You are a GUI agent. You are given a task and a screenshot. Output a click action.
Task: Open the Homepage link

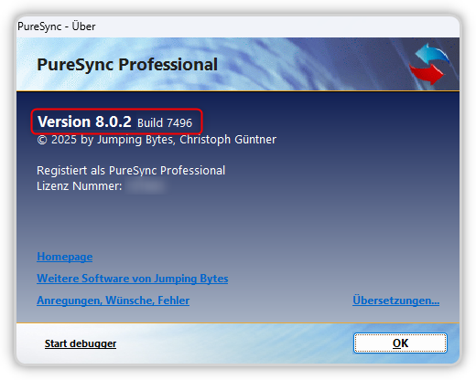click(x=65, y=257)
